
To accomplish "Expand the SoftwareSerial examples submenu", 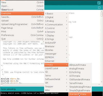I will click(x=56, y=79).
